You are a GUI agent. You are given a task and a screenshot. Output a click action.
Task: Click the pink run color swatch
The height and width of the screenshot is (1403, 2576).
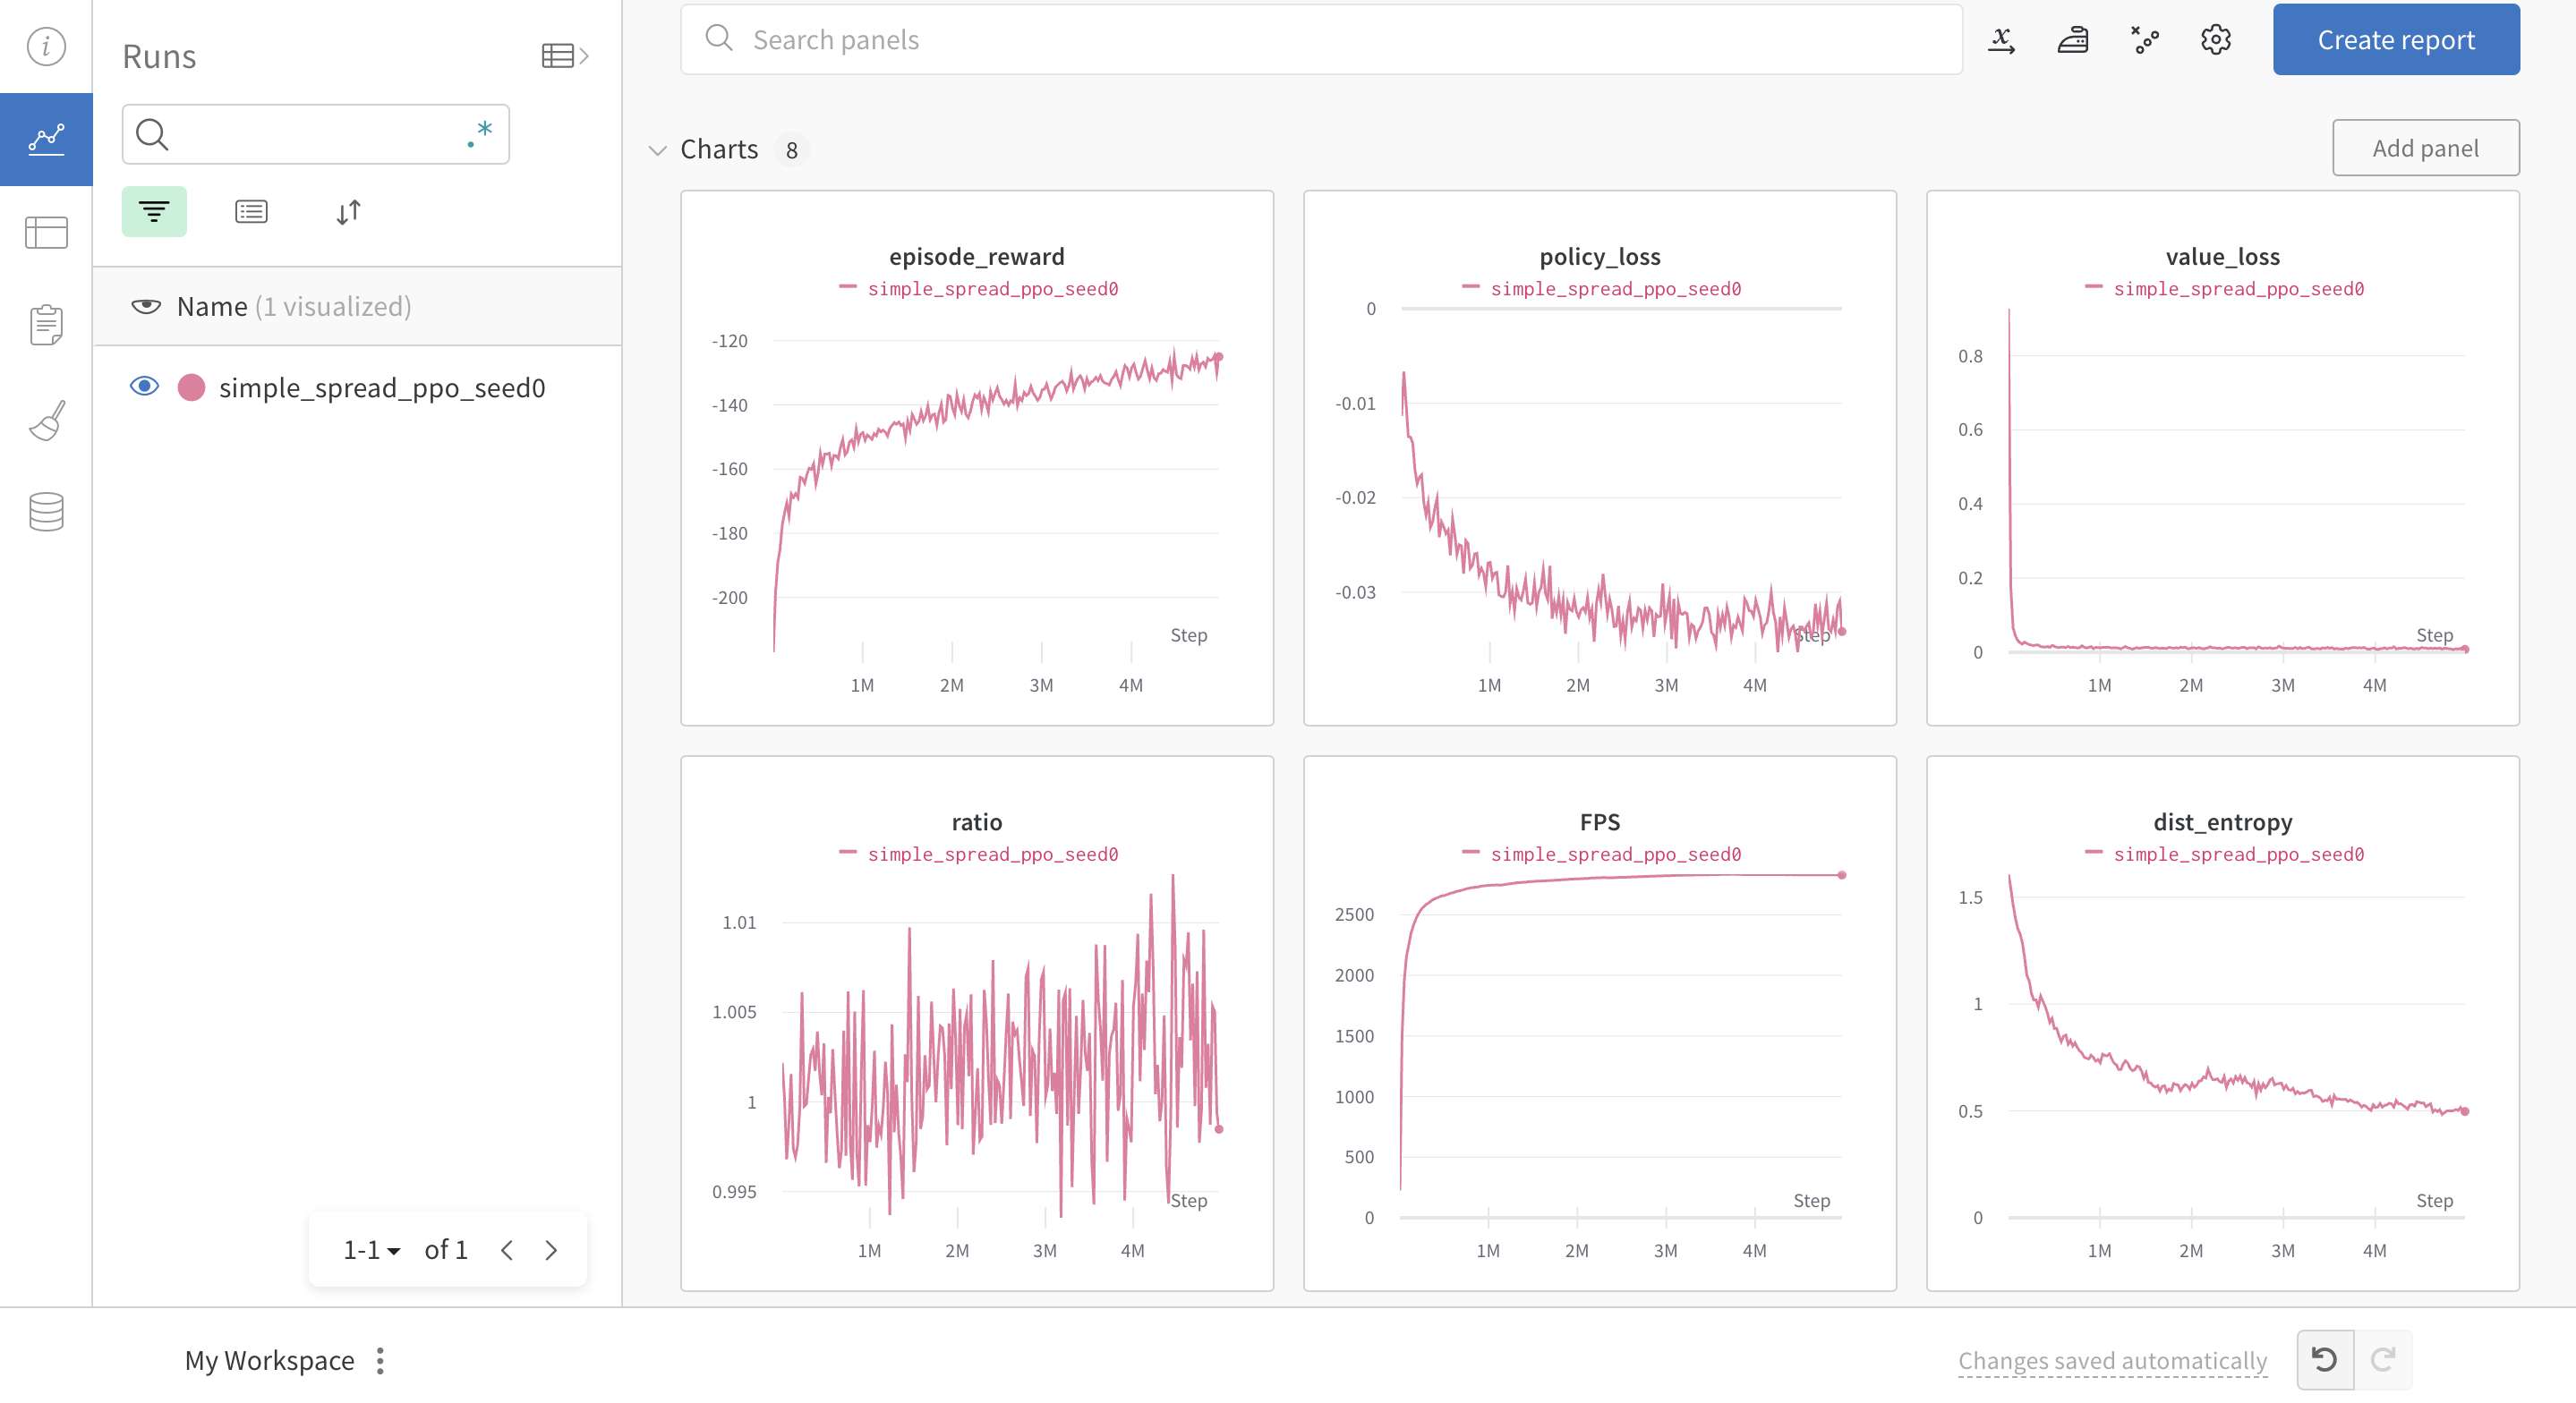click(191, 387)
